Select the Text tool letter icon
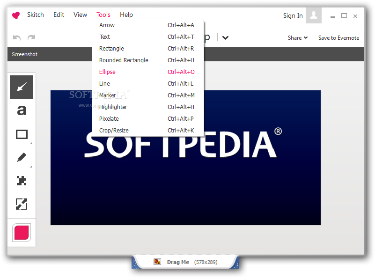This screenshot has width=375, height=278. coord(22,110)
